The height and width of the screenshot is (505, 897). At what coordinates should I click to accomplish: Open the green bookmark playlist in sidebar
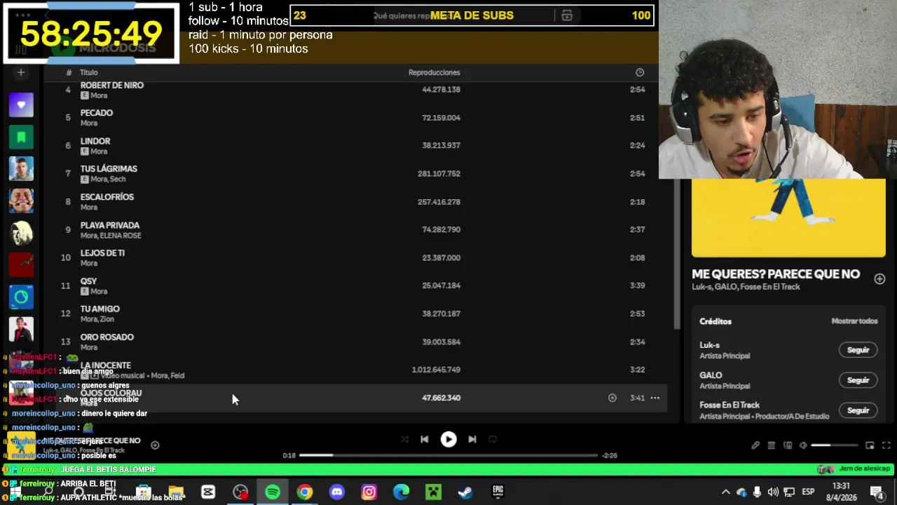(21, 137)
